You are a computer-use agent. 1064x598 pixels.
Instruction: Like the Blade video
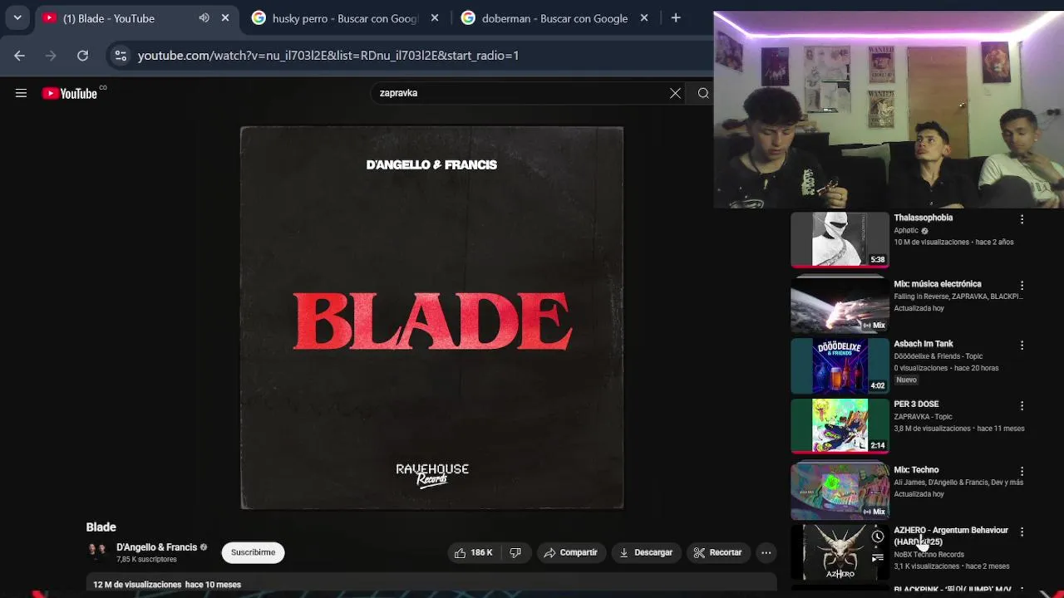point(473,552)
